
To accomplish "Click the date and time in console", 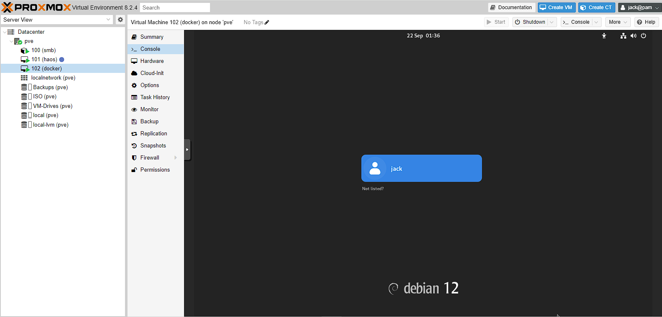I will pyautogui.click(x=423, y=36).
